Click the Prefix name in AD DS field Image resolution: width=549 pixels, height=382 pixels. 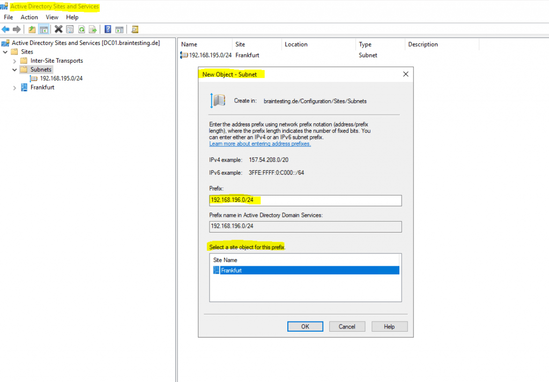(305, 226)
